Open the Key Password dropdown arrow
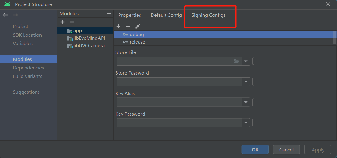The width and height of the screenshot is (337, 158). [x=246, y=123]
